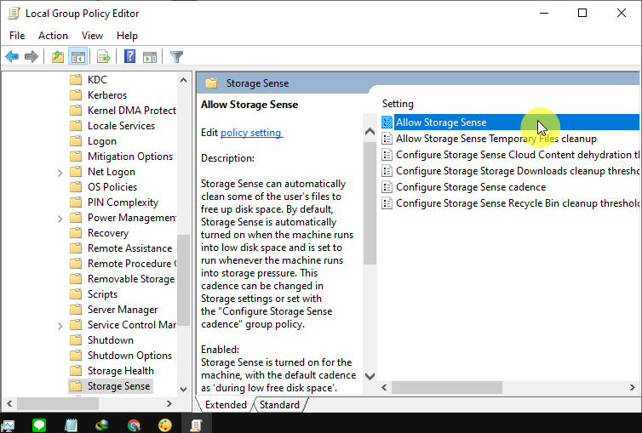This screenshot has height=433, width=642.
Task: Click the Back arrow toolbar icon
Action: [12, 57]
